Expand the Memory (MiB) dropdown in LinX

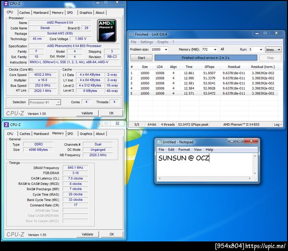pos(215,49)
